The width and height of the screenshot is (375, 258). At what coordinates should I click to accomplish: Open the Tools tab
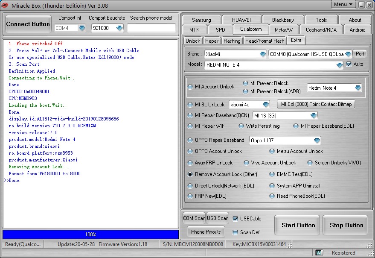click(321, 20)
